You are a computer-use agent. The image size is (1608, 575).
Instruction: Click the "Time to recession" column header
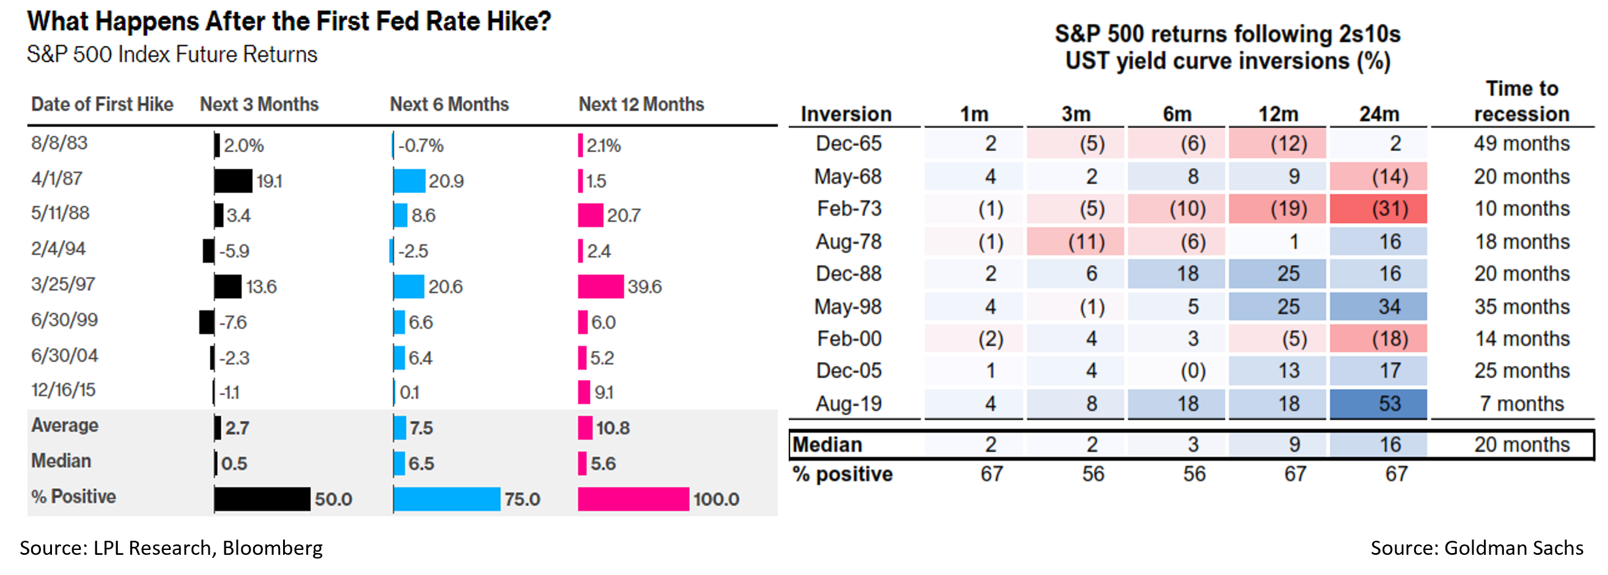click(1521, 101)
